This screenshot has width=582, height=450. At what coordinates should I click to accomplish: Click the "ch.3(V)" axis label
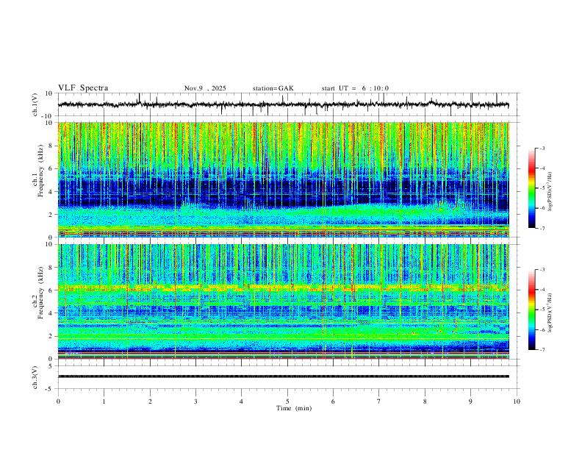pos(35,377)
